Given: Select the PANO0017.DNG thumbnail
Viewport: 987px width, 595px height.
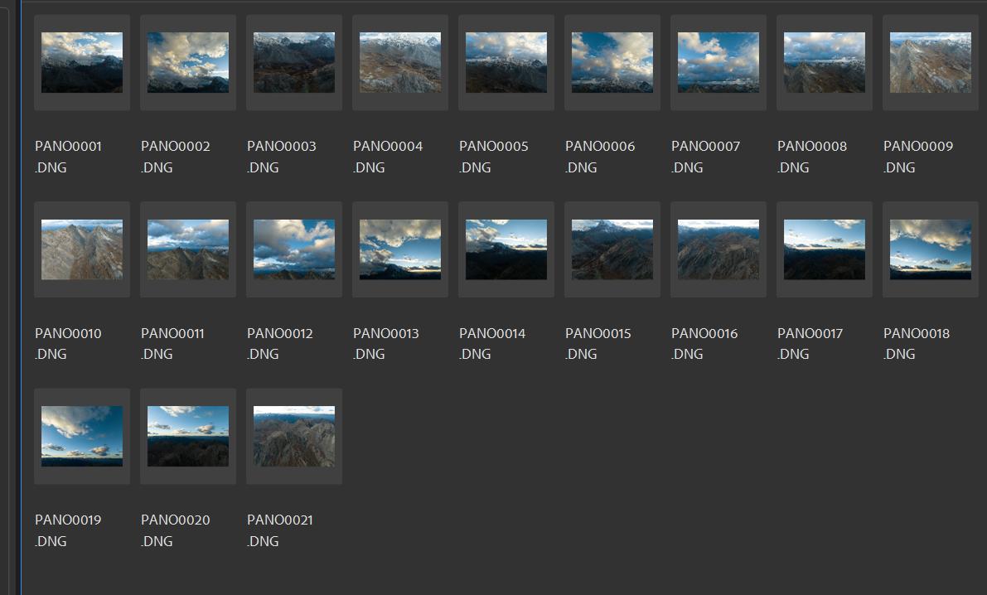Looking at the screenshot, I should click(824, 249).
